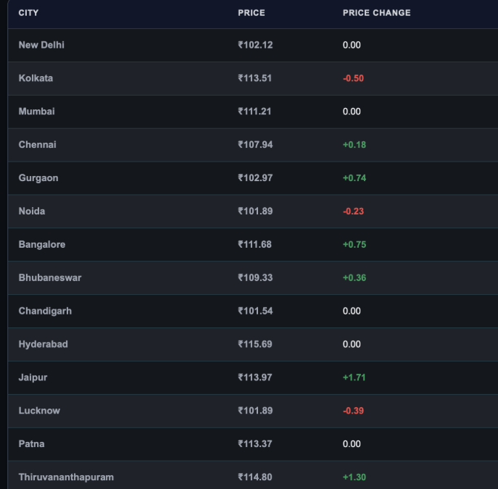498x489 pixels.
Task: Click the CITY column header
Action: (x=28, y=13)
